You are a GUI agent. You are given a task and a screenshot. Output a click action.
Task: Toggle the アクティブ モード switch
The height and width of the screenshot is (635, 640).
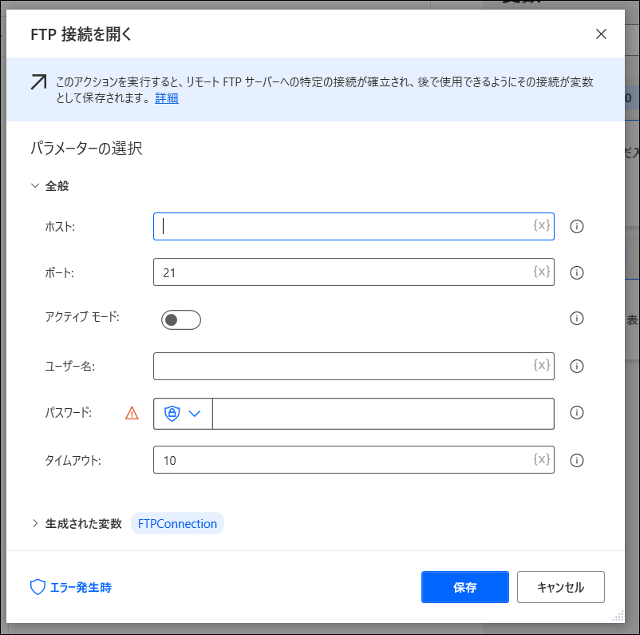click(x=181, y=319)
